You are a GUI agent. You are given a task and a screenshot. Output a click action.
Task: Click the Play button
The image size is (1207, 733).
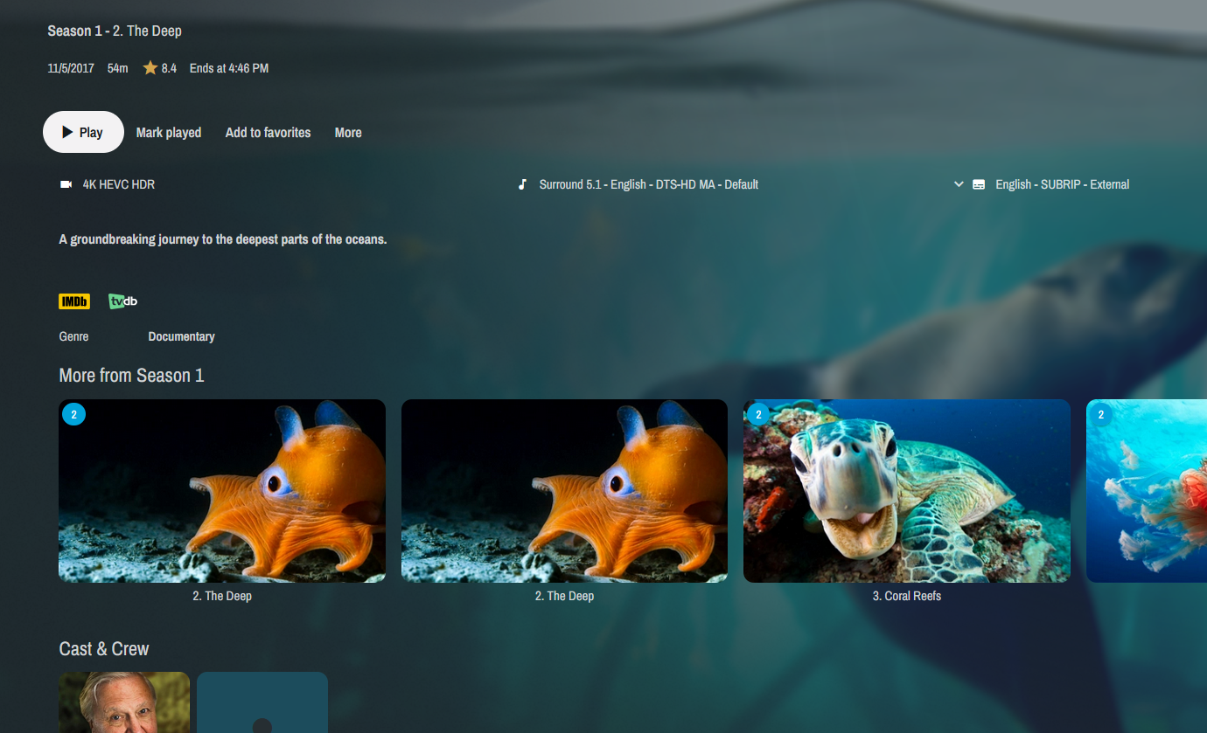pyautogui.click(x=83, y=133)
